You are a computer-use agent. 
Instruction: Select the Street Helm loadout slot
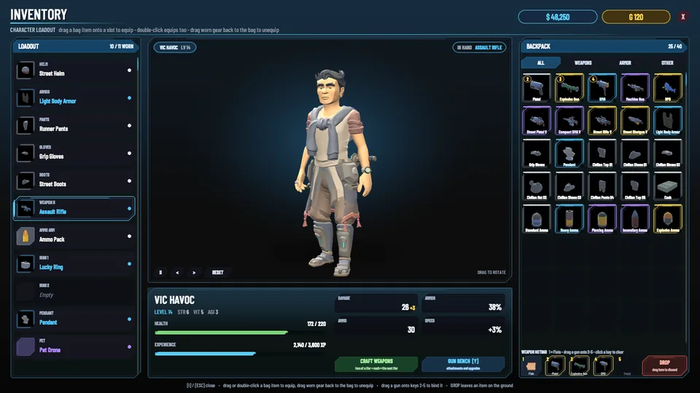[x=74, y=70]
